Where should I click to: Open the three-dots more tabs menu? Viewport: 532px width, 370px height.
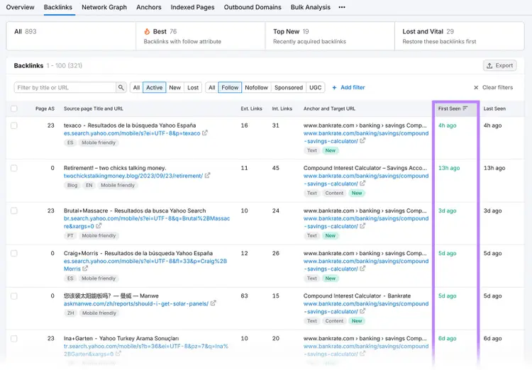pyautogui.click(x=342, y=7)
